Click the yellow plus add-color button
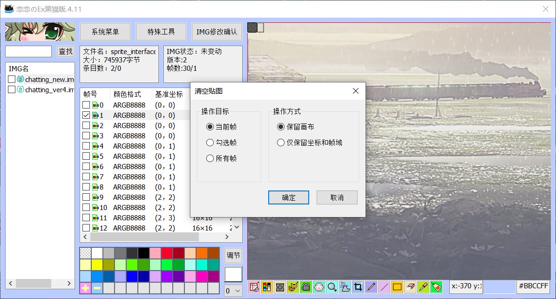 click(86, 289)
